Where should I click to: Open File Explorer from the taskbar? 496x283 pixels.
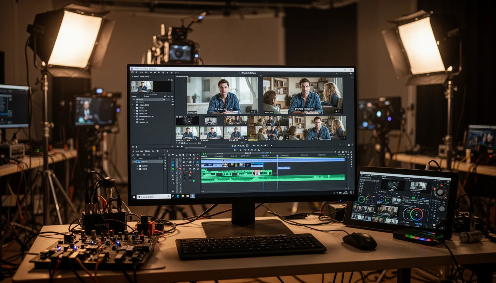point(183,196)
